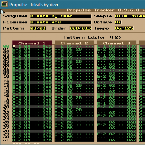Select the Channel 3 header
145x145 pixels.
[x=117, y=43]
